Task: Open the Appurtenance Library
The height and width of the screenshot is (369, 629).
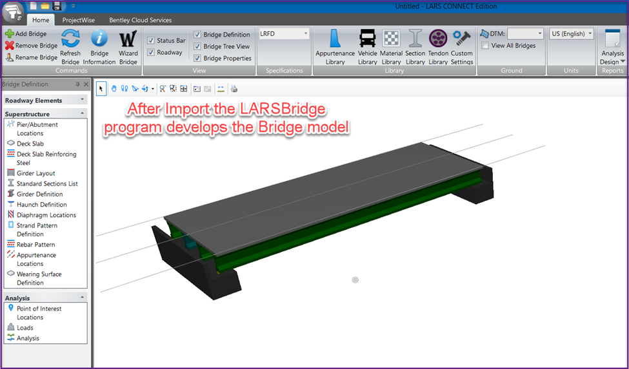Action: pos(335,47)
